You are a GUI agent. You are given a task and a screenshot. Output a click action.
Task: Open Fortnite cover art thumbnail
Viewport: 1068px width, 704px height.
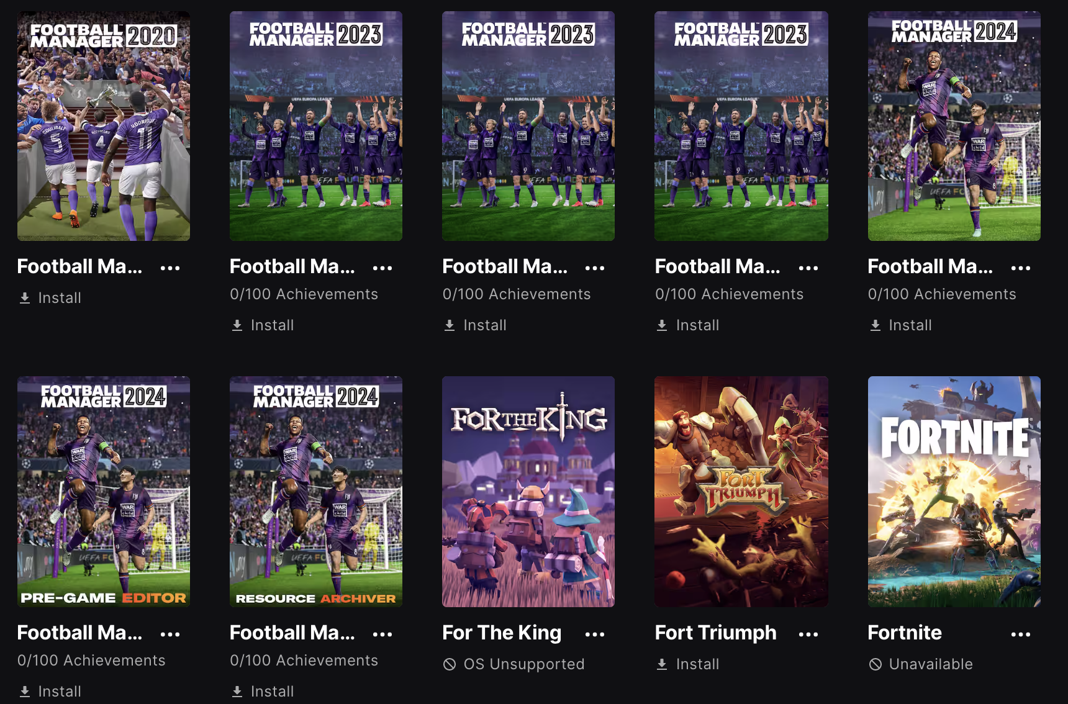[x=954, y=492]
